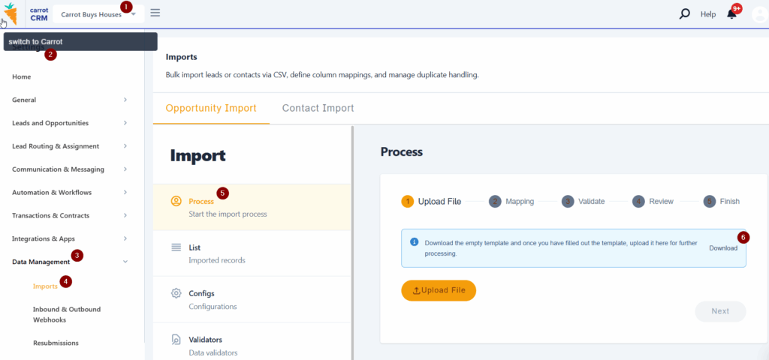Click the Validators document icon
769x360 pixels.
(x=176, y=340)
